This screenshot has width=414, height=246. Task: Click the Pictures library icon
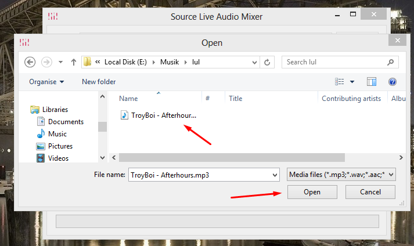[41, 146]
